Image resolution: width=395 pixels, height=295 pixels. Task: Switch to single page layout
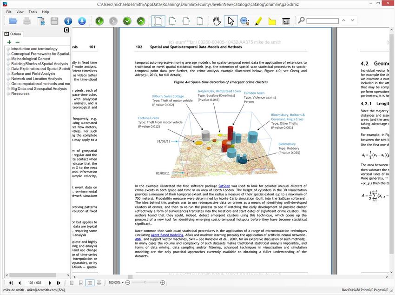(72, 283)
